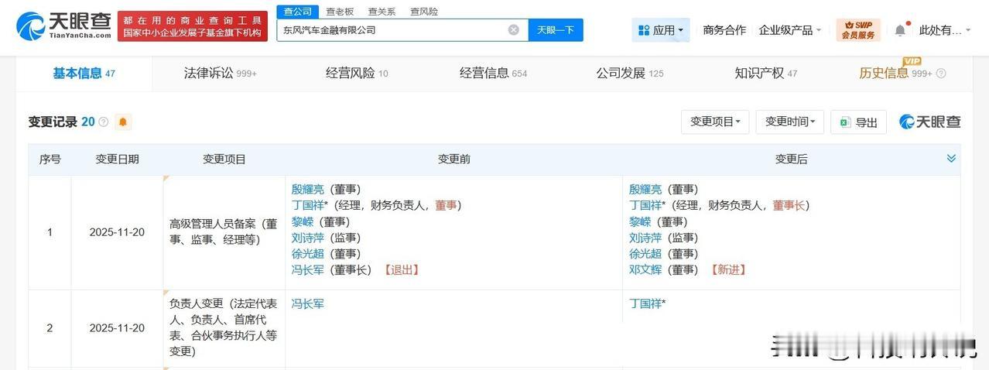The height and width of the screenshot is (370, 989).
Task: Open 冯长军 董事长 link in row 1
Action: click(x=308, y=270)
